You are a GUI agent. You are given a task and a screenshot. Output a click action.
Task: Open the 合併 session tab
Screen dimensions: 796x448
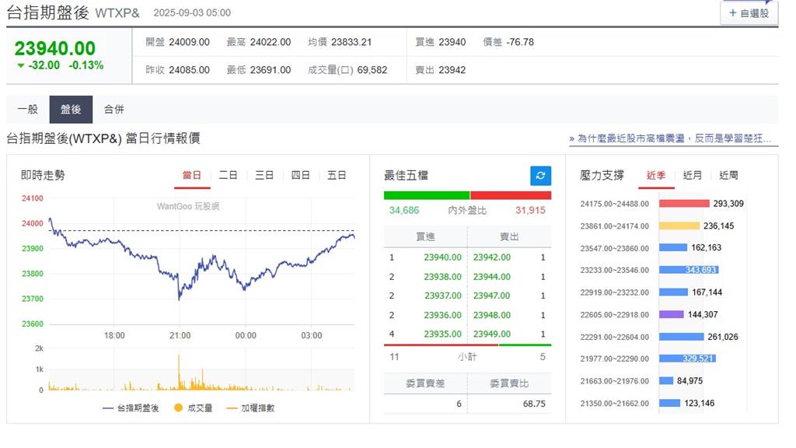tap(114, 109)
